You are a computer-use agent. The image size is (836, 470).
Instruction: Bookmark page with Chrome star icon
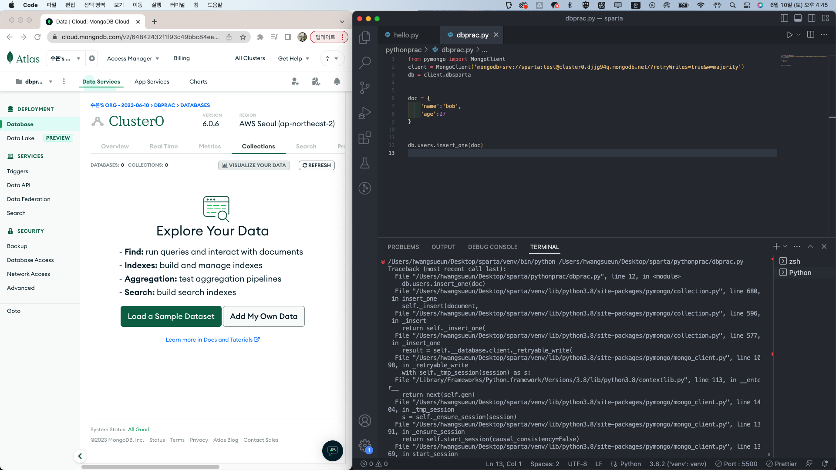[x=243, y=37]
